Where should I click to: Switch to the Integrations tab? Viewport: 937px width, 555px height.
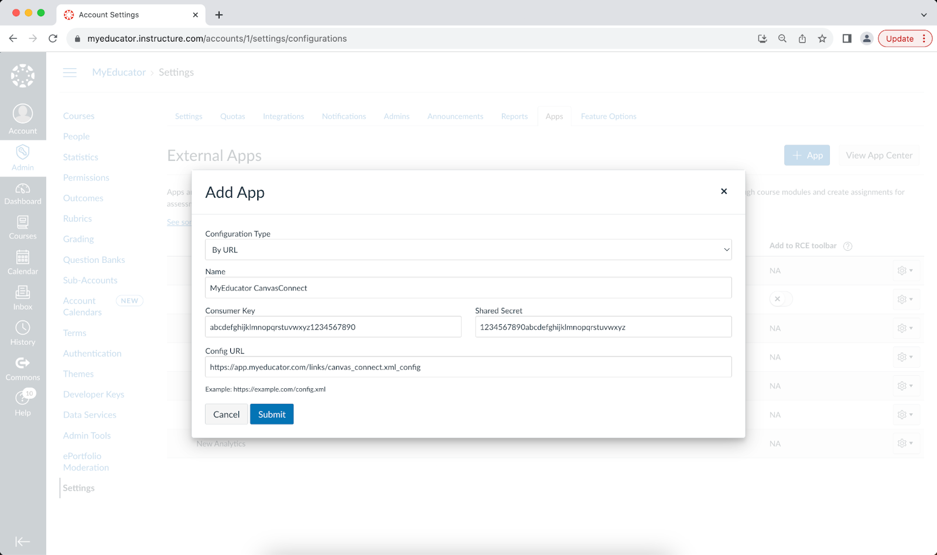point(283,117)
